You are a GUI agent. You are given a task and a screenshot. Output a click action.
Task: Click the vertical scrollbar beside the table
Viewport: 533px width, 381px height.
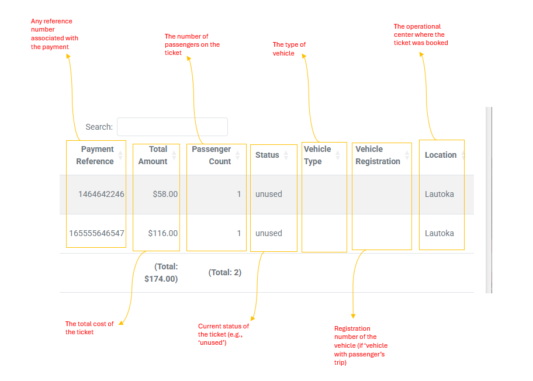489,199
